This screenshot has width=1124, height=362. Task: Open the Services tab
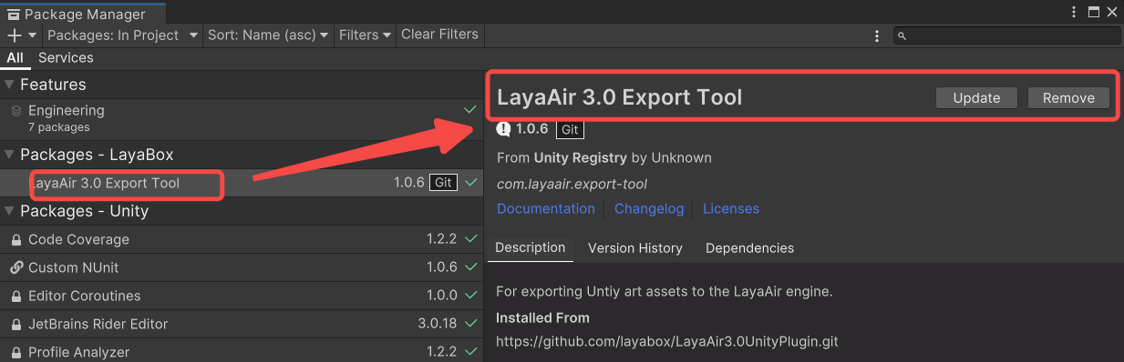tap(66, 57)
